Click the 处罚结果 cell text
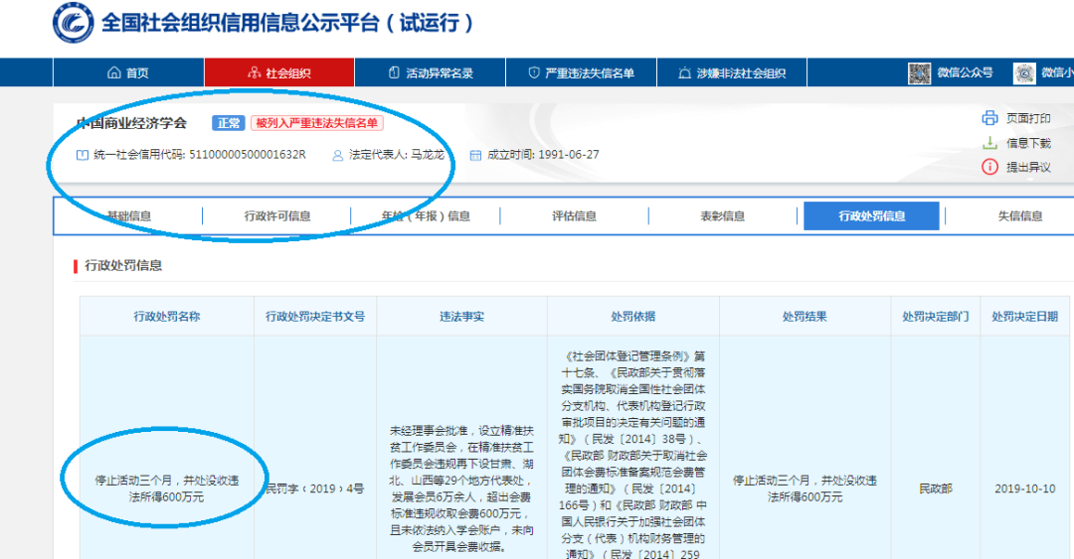This screenshot has width=1074, height=559. tap(805, 489)
